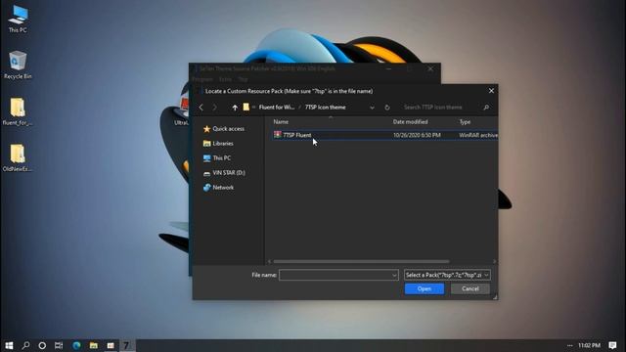Screen dimensions: 626x352
Task: Launch Microsoft Edge from taskbar
Action: (x=76, y=345)
